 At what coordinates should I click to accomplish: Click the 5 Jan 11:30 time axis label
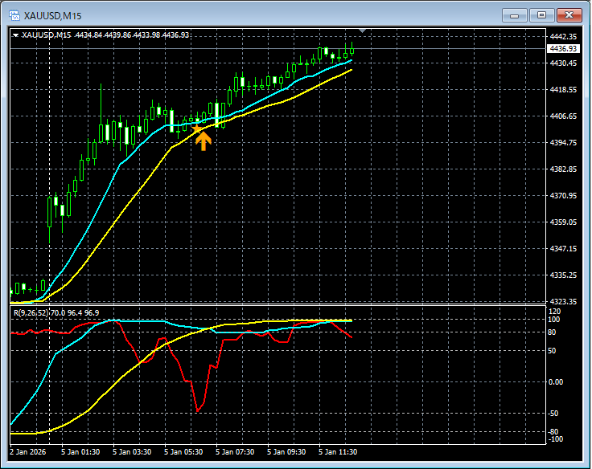(x=338, y=452)
